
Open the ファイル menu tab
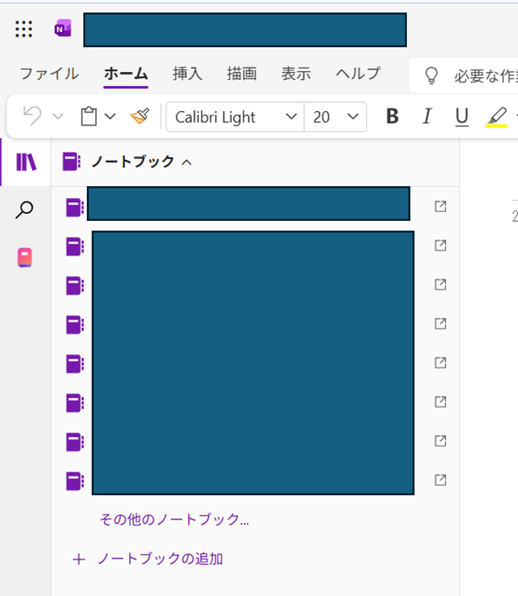(49, 74)
